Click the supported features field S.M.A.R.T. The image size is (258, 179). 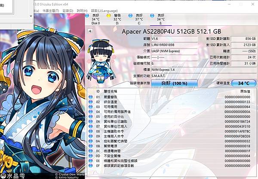coord(204,76)
